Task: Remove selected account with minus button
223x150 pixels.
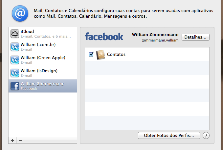Action: (x=20, y=141)
